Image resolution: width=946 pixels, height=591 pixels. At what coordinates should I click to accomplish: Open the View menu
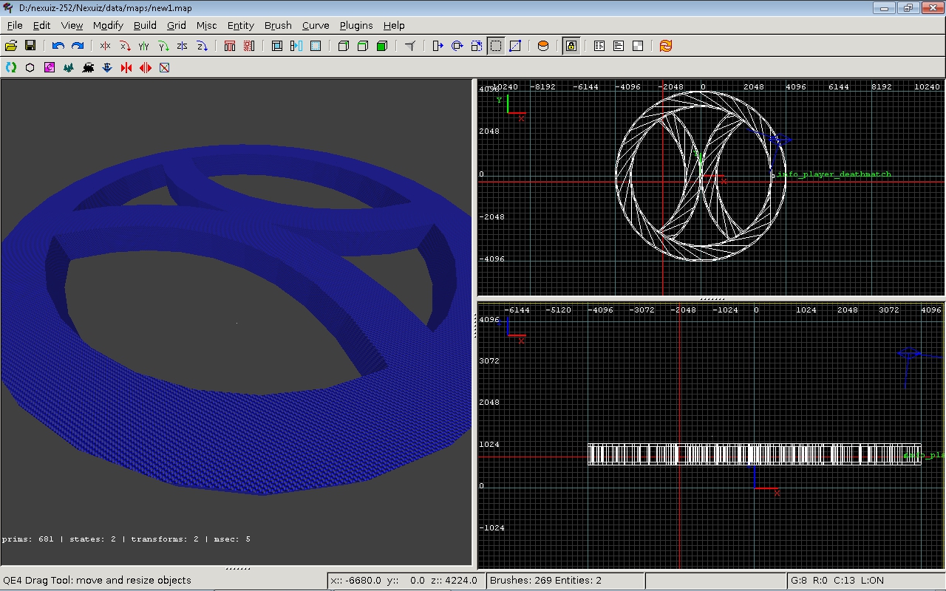point(72,25)
